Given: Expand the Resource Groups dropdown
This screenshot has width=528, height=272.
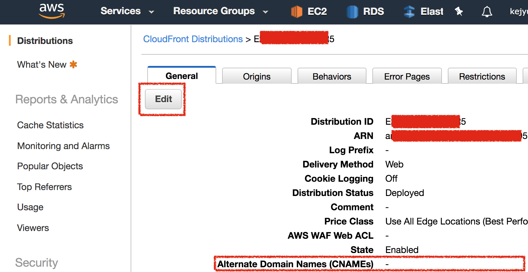Looking at the screenshot, I should [x=220, y=11].
